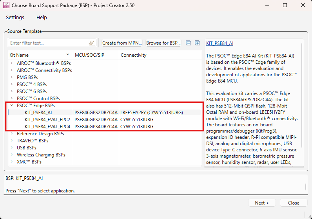Expand all tree items icon

pos(197,43)
